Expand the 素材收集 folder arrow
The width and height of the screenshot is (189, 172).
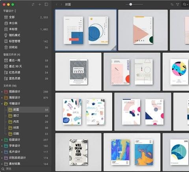point(2,164)
